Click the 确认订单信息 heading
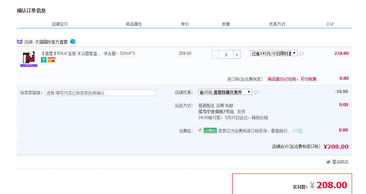Viewport: 366px width, 194px height. (31, 11)
